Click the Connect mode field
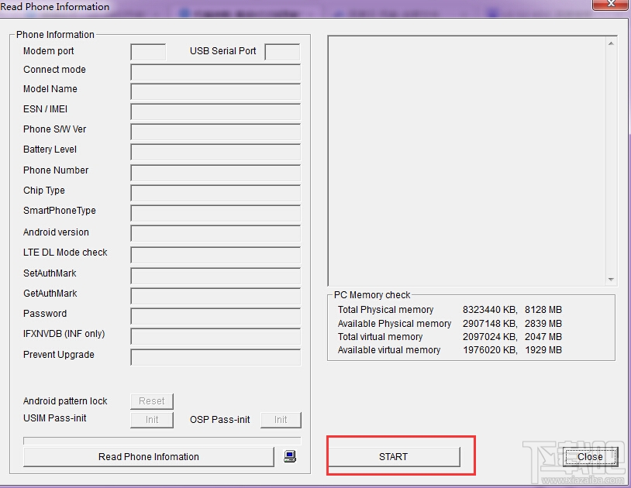 point(216,72)
